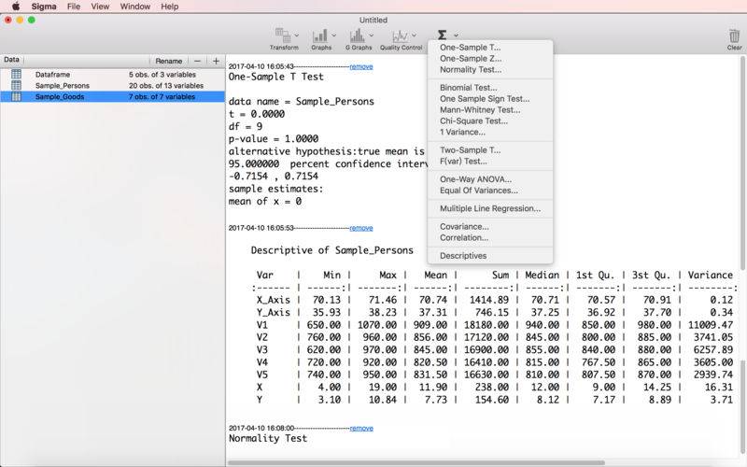Open the G Graphs toolbar icon
This screenshot has height=467, width=747.
[357, 35]
